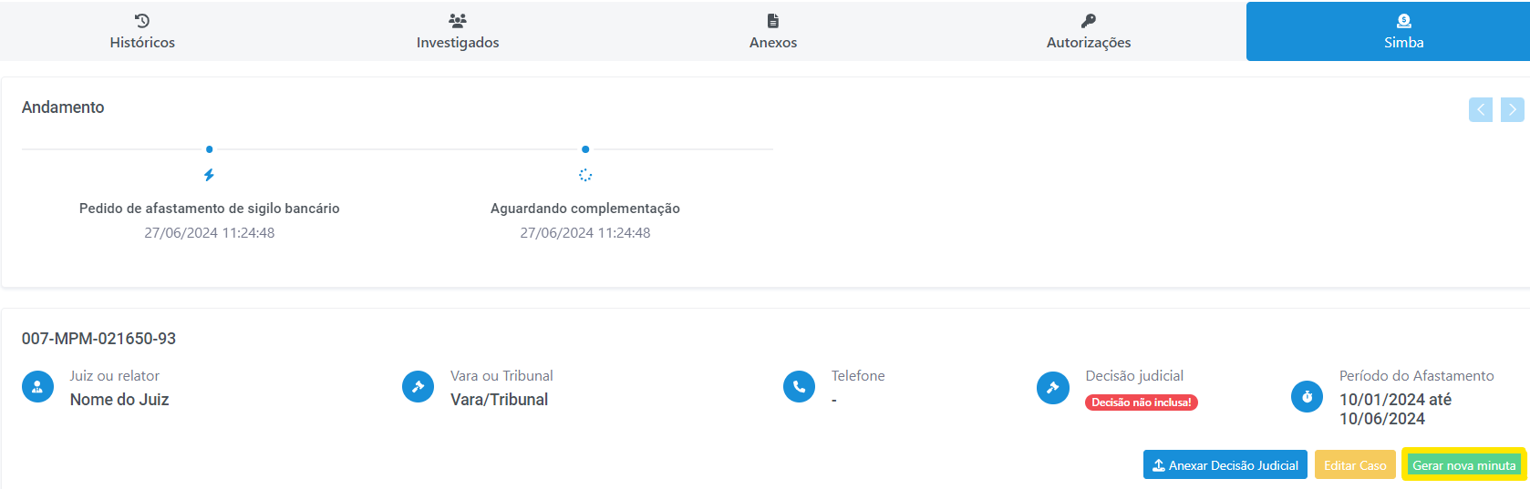Select the timeline dot for Aguardando complementação

click(x=585, y=149)
